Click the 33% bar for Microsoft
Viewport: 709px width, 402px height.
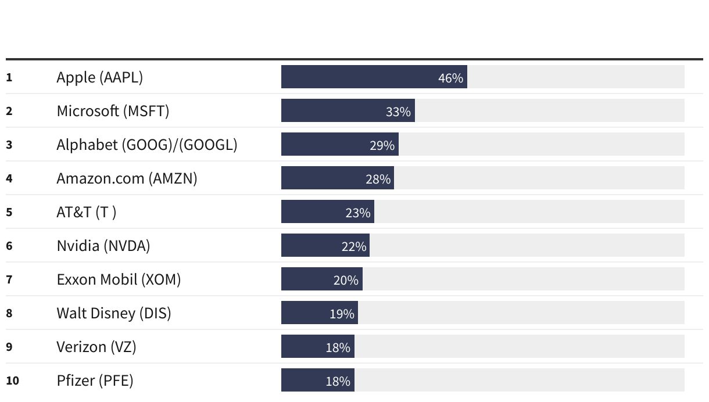coord(348,110)
